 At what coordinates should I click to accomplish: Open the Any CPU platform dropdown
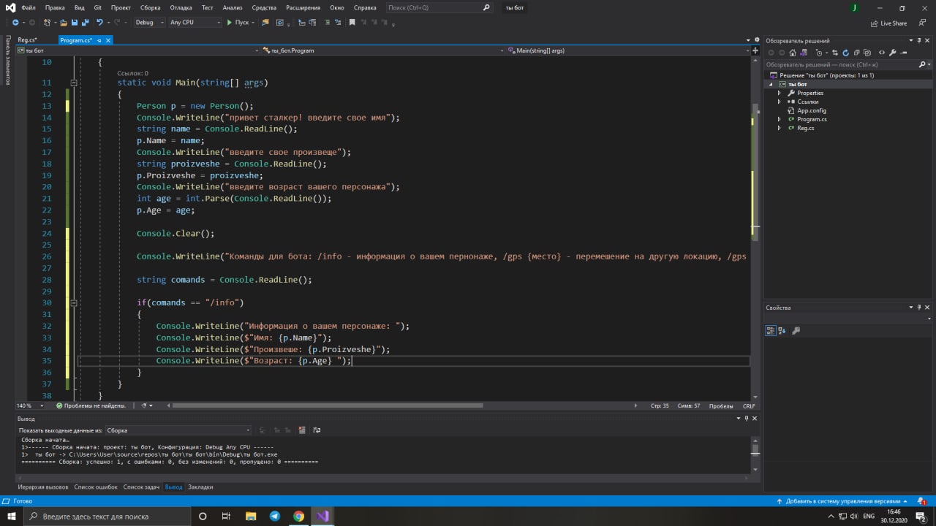tap(195, 23)
